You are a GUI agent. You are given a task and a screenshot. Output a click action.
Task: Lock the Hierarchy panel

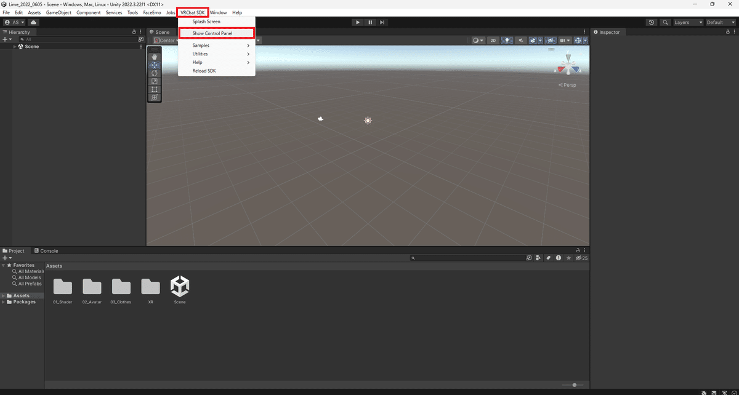[x=134, y=32]
